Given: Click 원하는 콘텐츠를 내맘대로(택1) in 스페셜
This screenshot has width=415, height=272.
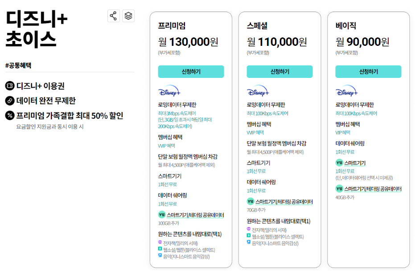Looking at the screenshot, I should click(x=279, y=221).
